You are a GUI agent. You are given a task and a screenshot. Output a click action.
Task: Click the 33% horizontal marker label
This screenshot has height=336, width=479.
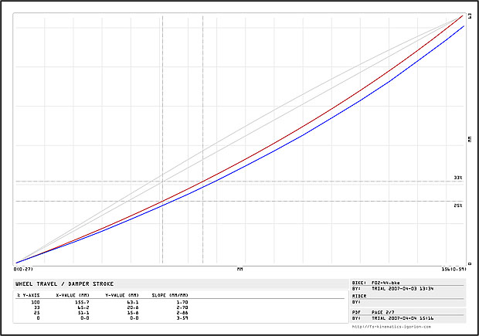pos(457,178)
